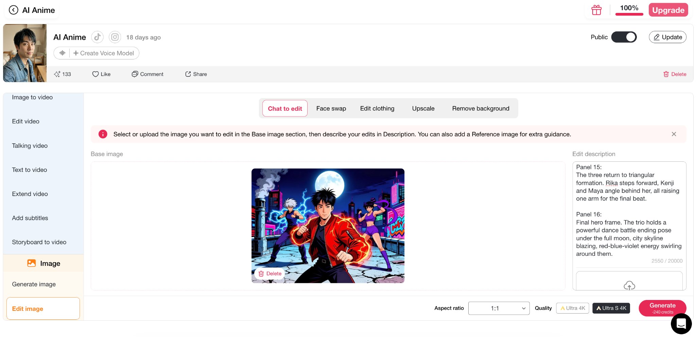Click the 18 days ago timestamp
Image resolution: width=696 pixels, height=337 pixels.
(x=143, y=37)
